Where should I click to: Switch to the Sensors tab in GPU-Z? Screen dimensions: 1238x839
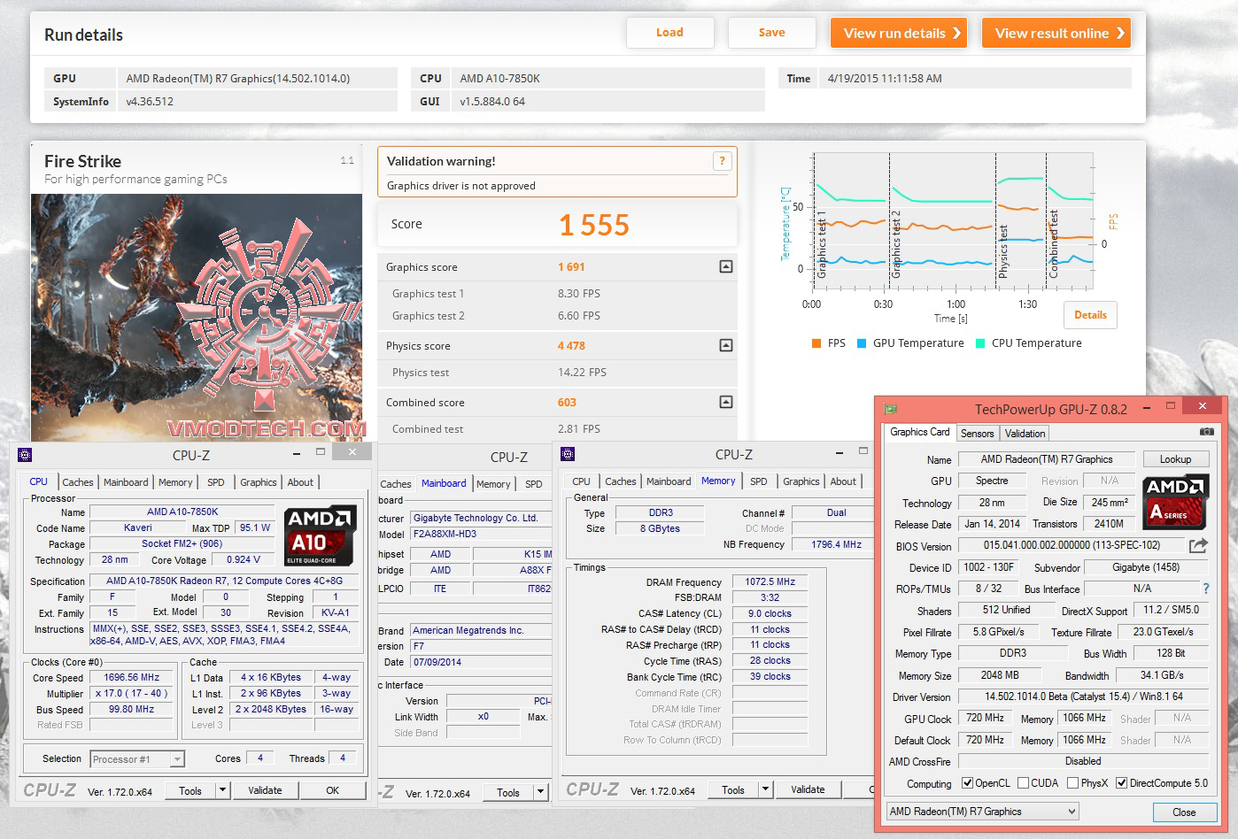(x=978, y=434)
